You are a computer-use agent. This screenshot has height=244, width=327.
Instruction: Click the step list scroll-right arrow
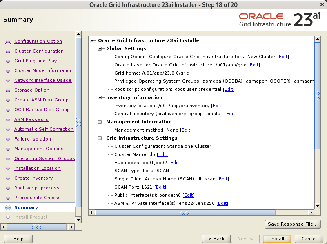71,227
